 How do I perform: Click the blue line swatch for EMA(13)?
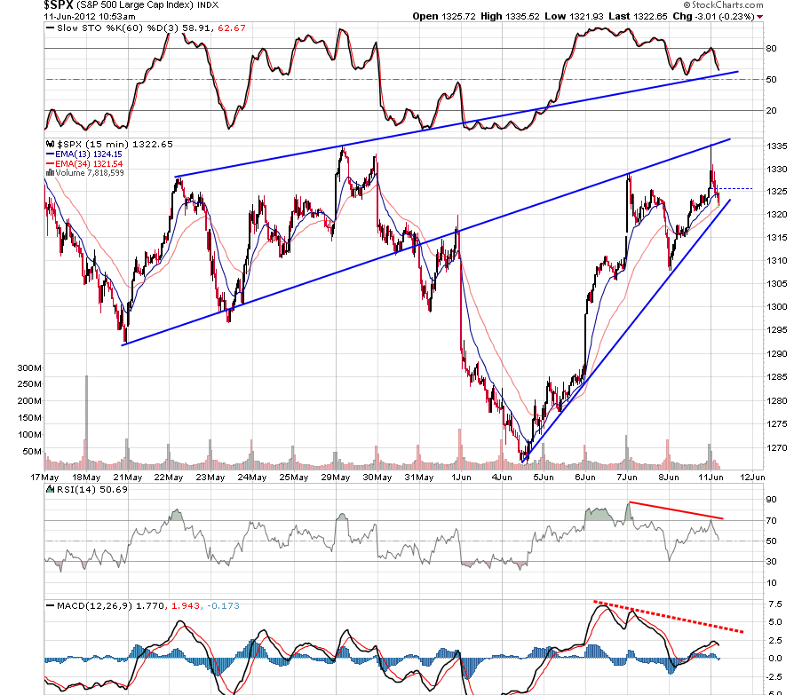[50, 154]
